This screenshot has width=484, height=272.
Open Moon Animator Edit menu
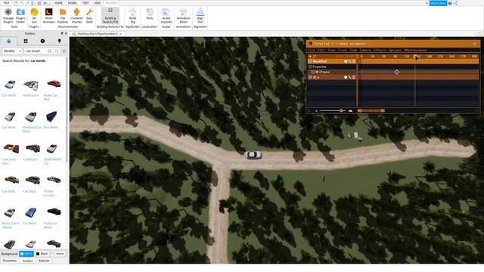pyautogui.click(x=321, y=50)
